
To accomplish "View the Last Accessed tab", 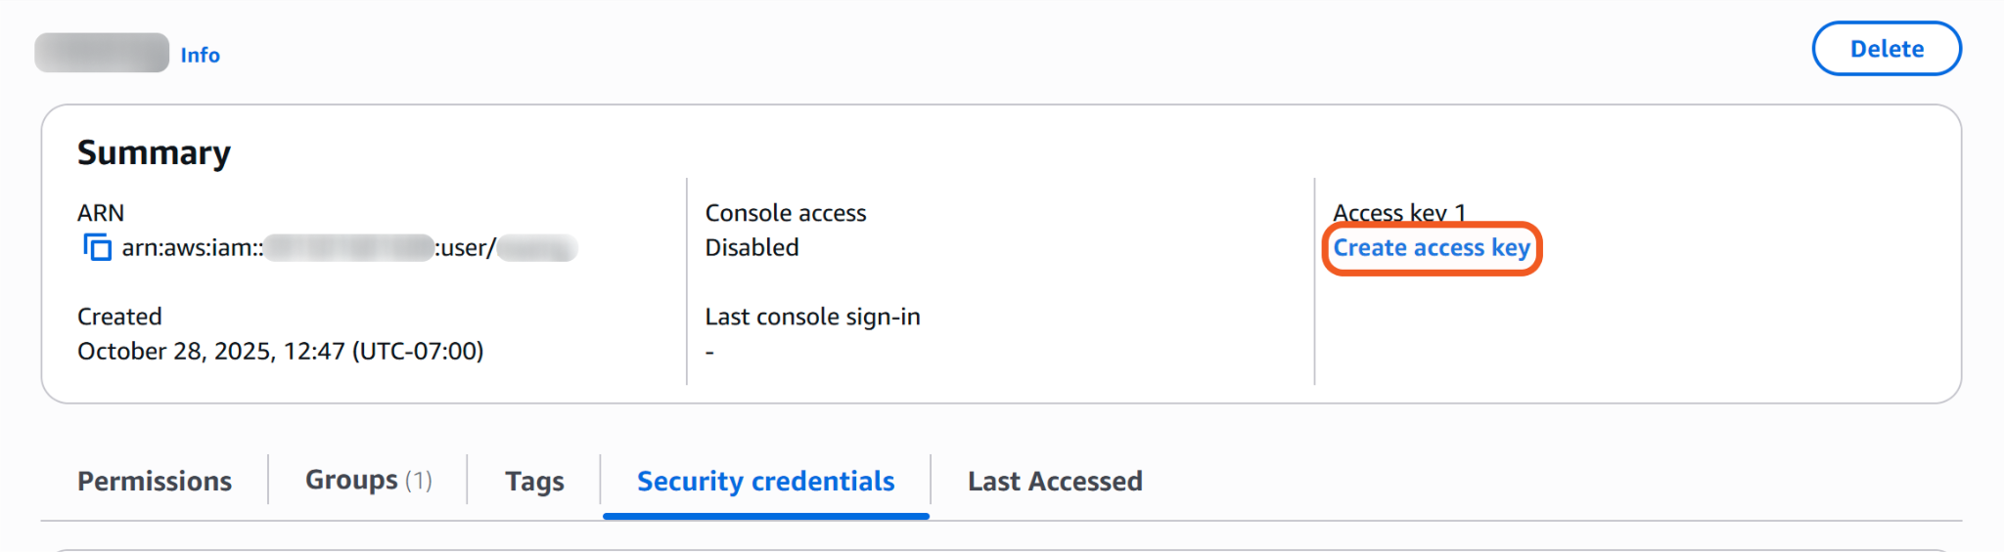I will click(1055, 481).
